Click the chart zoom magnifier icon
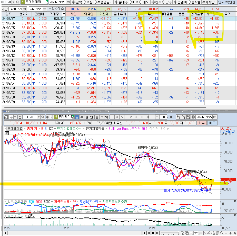237x236 pixels. pos(222,233)
